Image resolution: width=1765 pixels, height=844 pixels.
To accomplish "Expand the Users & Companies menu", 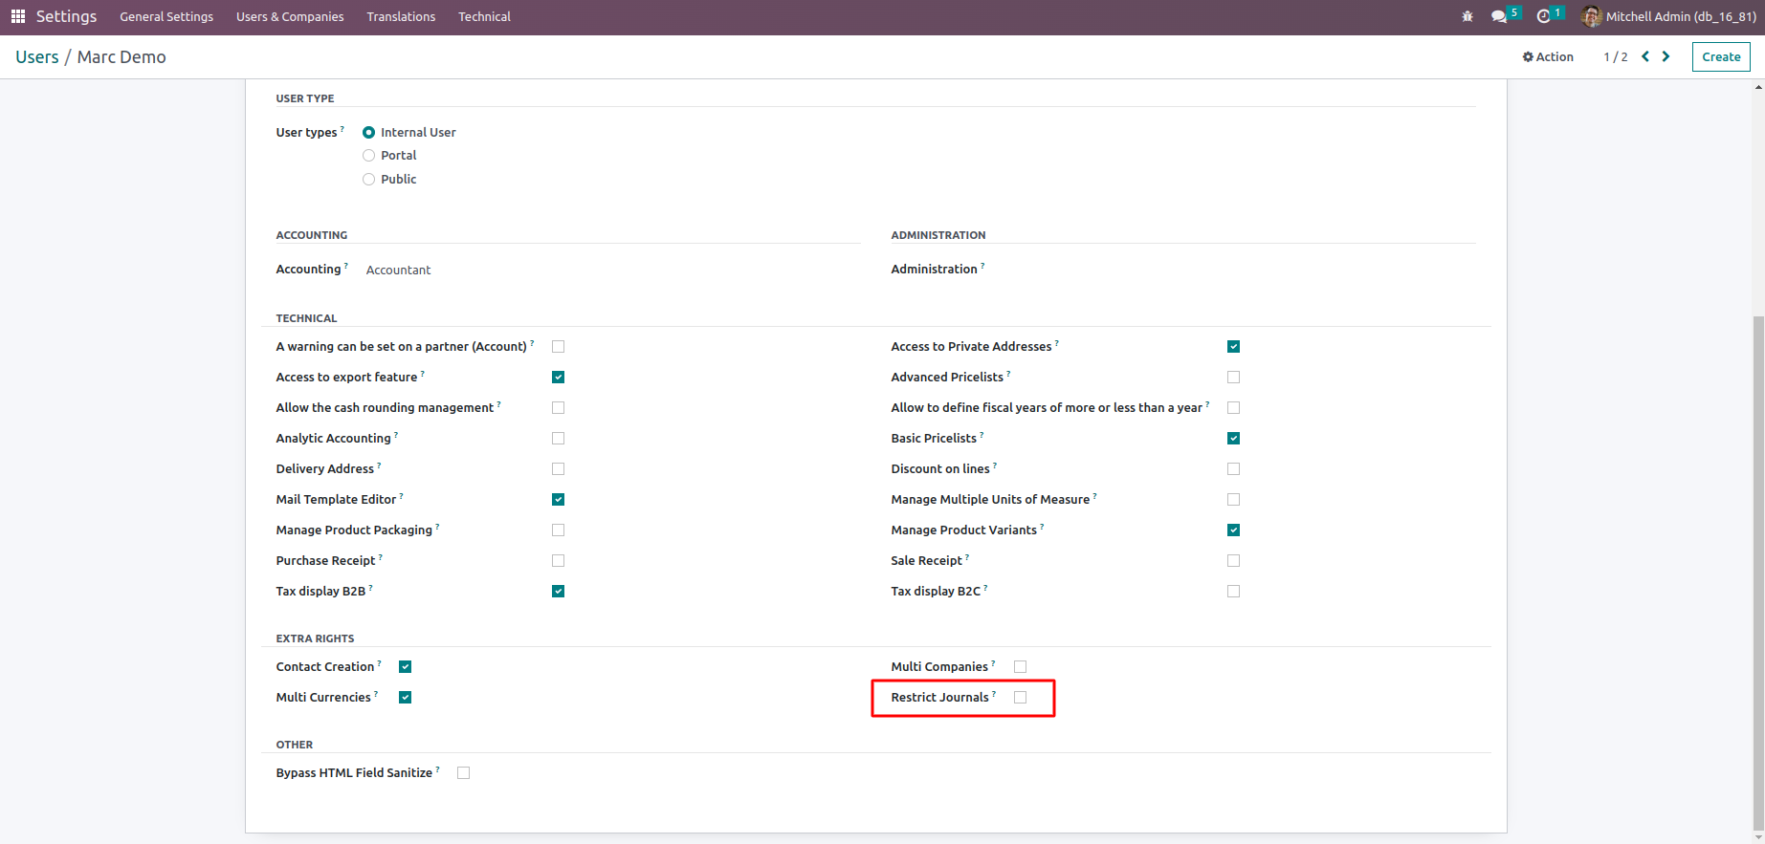I will tap(290, 16).
